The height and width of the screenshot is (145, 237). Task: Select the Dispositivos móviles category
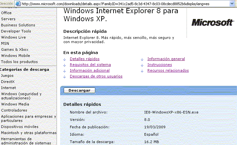coord(20,127)
